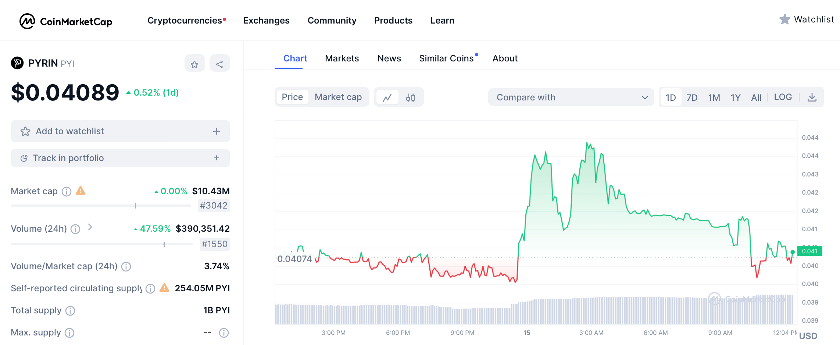
Task: Open Watchlist link in header
Action: (807, 19)
